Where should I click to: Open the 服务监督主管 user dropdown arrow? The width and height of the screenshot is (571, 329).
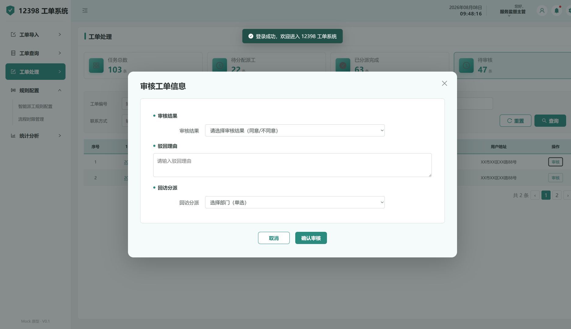pyautogui.click(x=509, y=16)
